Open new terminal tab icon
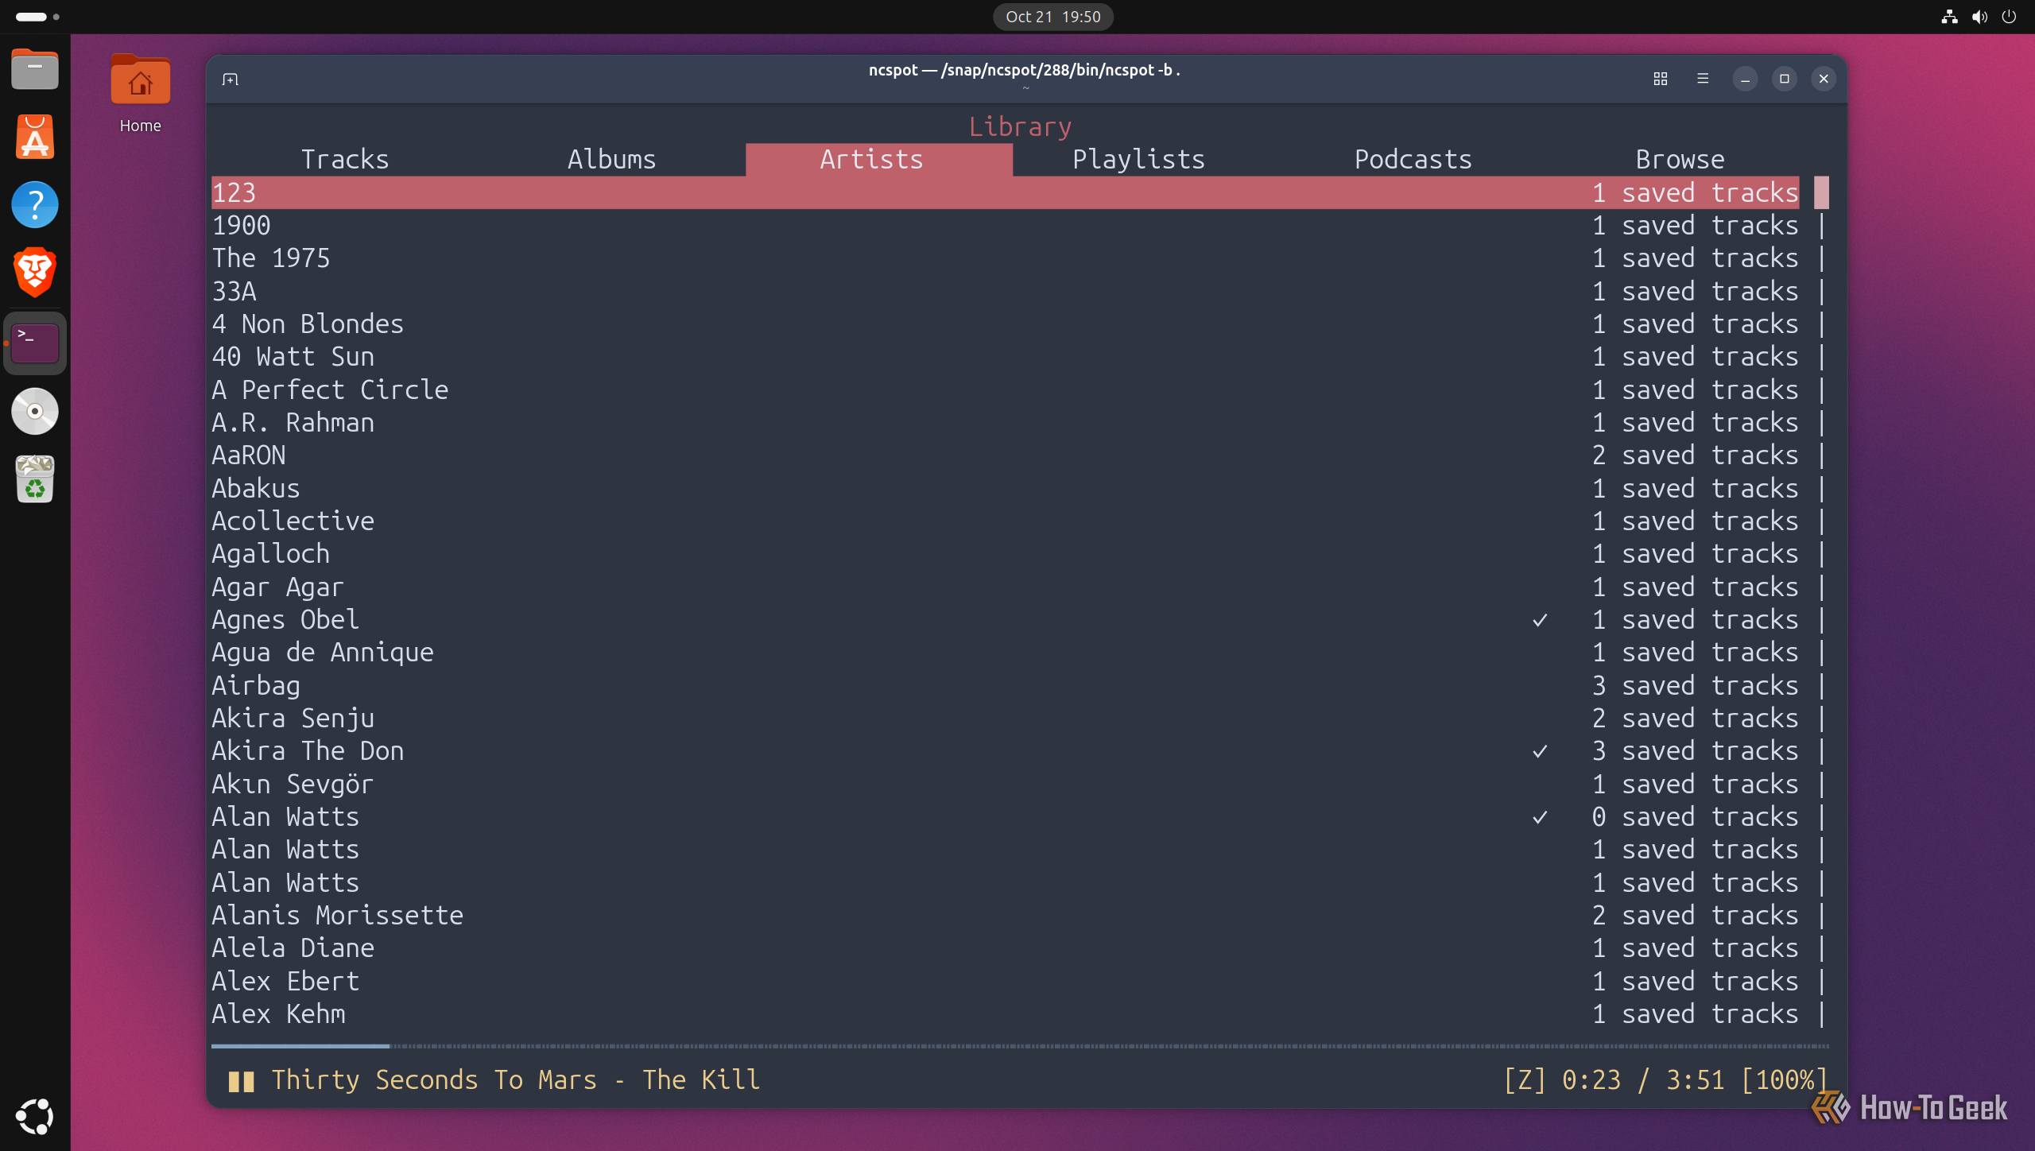The image size is (2035, 1151). [231, 79]
